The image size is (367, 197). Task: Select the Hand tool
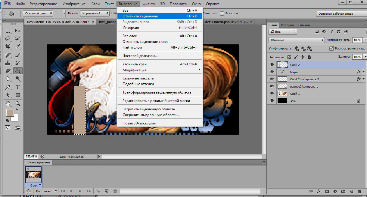click(x=8, y=103)
